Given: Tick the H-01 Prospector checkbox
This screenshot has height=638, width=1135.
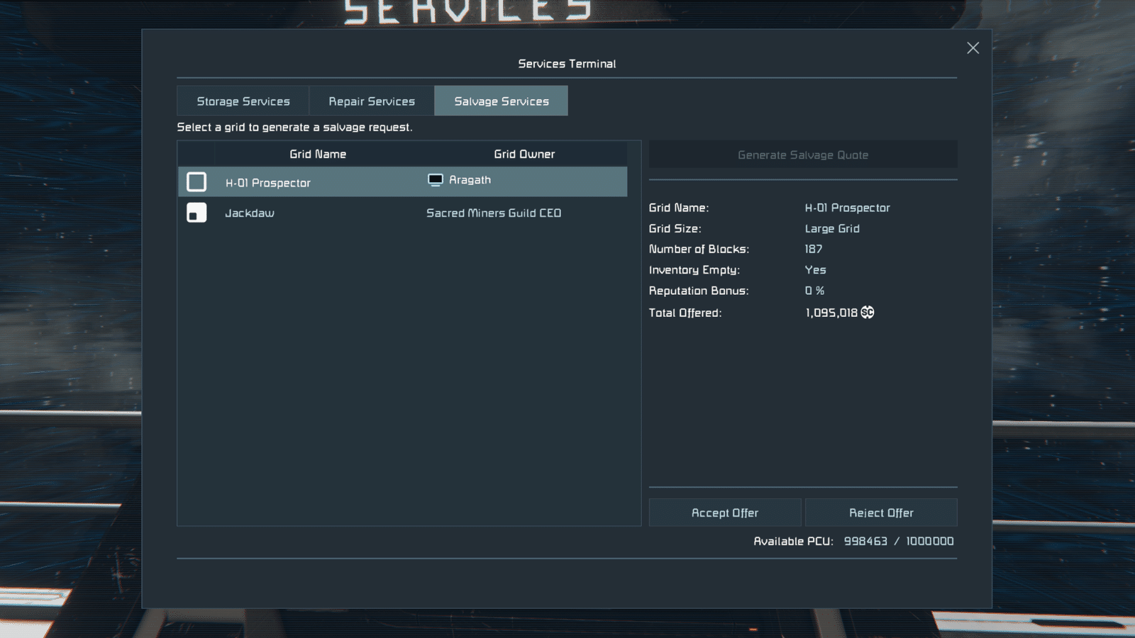Looking at the screenshot, I should coord(196,182).
